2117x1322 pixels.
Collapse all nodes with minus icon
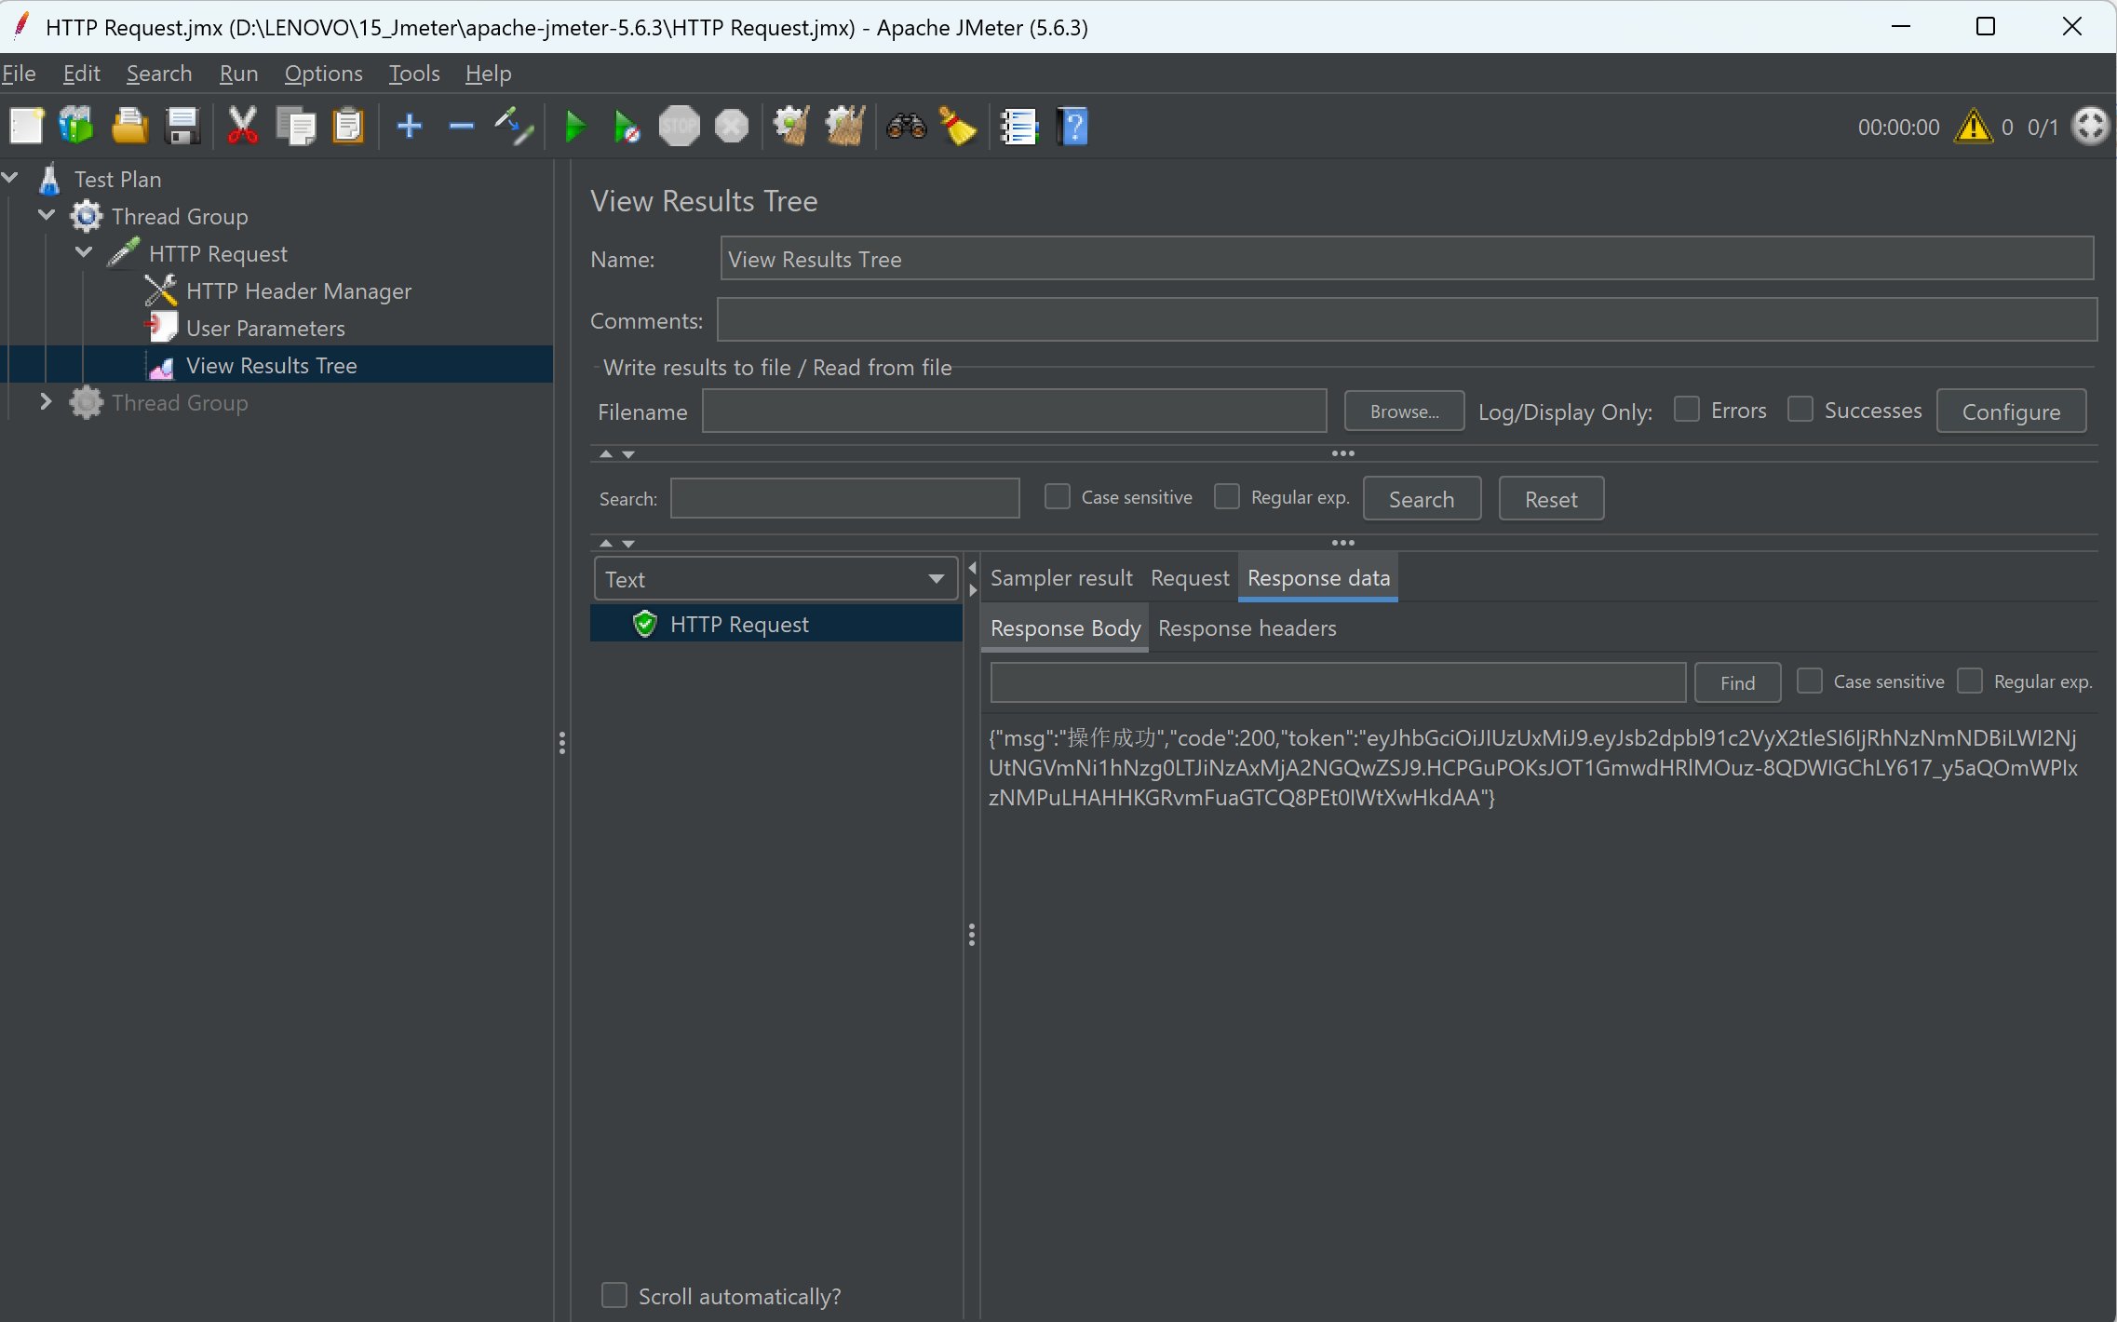tap(461, 126)
